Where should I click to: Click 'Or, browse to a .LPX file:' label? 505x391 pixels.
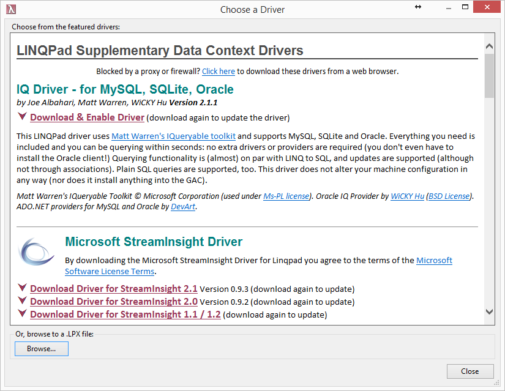pos(54,334)
